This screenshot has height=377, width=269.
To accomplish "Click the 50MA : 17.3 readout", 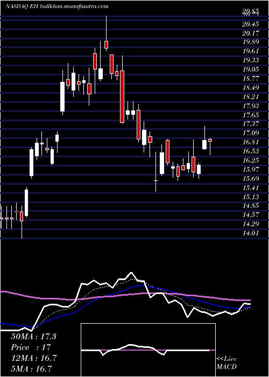I will coord(33,337).
